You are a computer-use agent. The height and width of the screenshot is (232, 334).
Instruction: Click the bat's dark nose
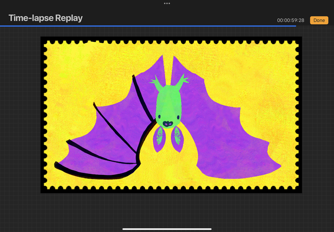tap(167, 124)
